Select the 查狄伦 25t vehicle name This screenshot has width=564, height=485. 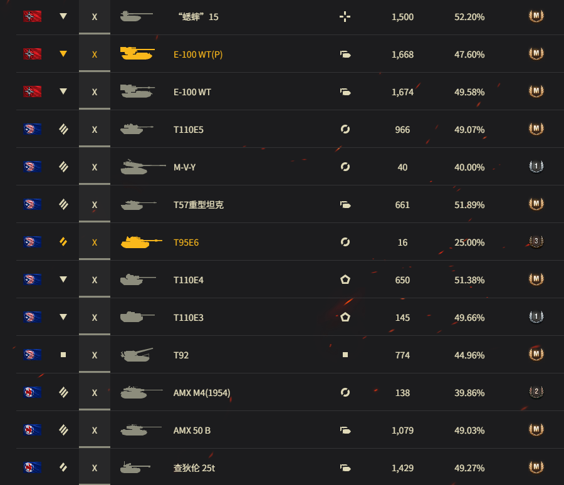tap(194, 468)
